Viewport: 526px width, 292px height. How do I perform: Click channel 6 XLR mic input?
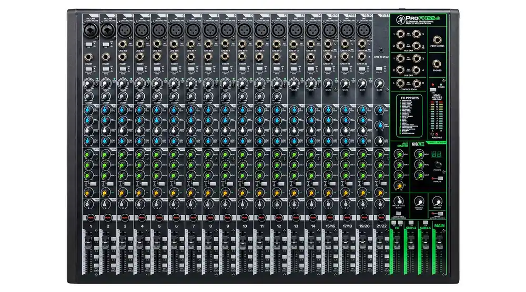click(176, 30)
